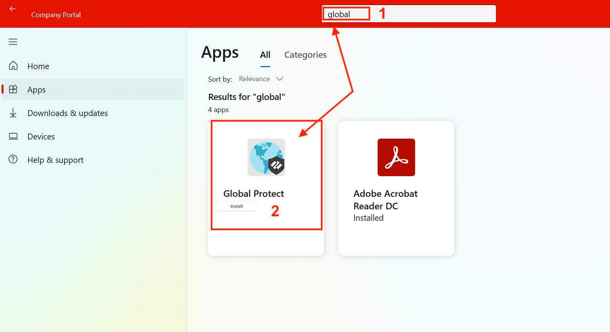Open Adobe Acrobat Reader DC app title
The height and width of the screenshot is (332, 610).
(x=385, y=200)
